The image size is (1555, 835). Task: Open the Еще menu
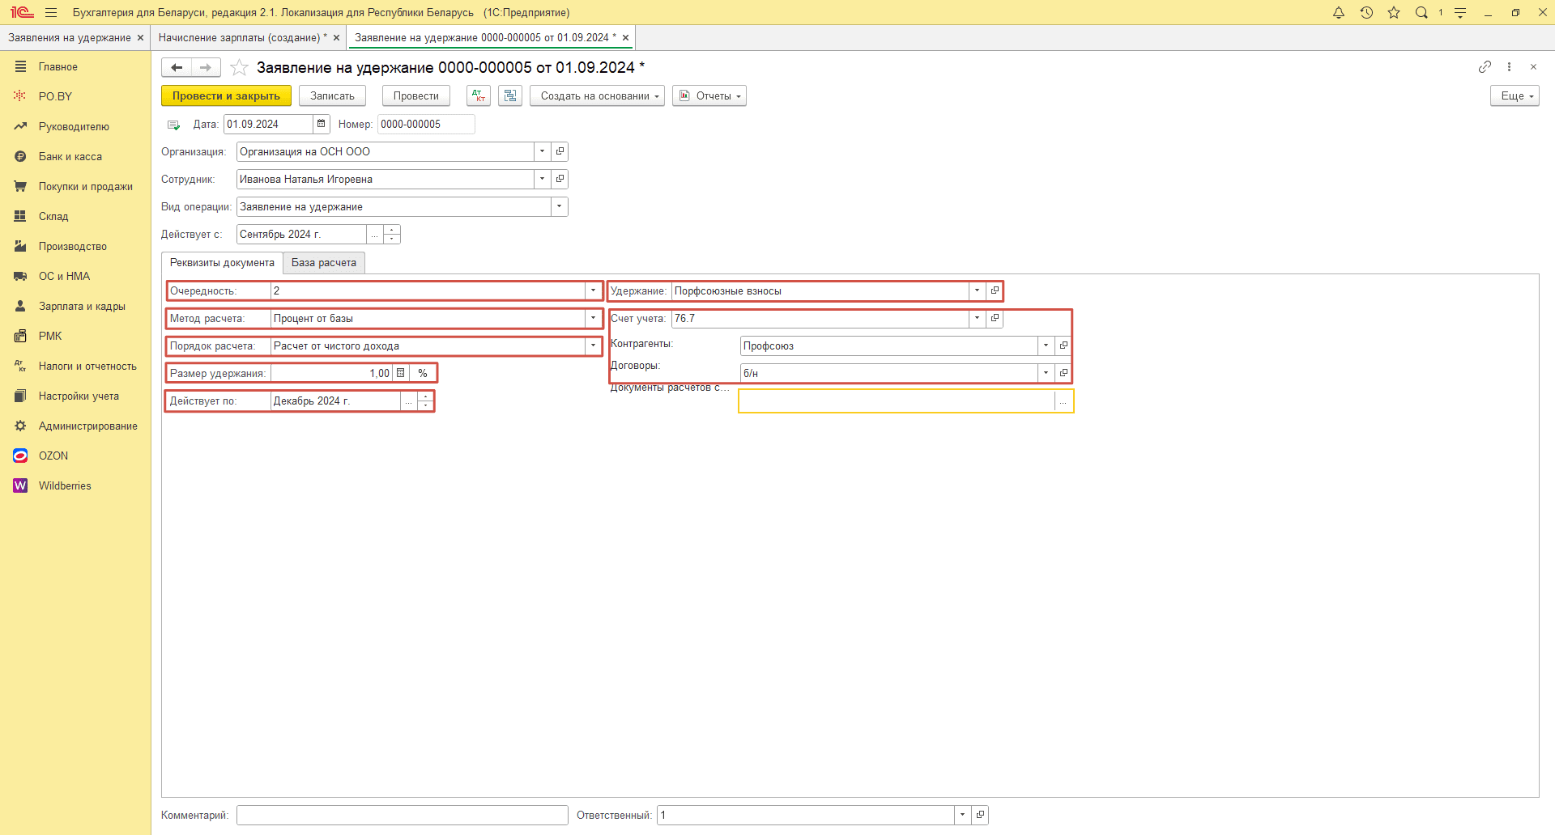[x=1515, y=95]
